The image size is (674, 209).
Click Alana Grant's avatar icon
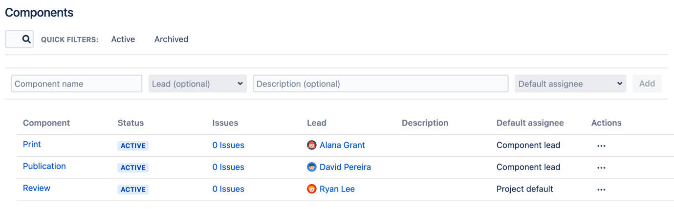click(x=312, y=145)
